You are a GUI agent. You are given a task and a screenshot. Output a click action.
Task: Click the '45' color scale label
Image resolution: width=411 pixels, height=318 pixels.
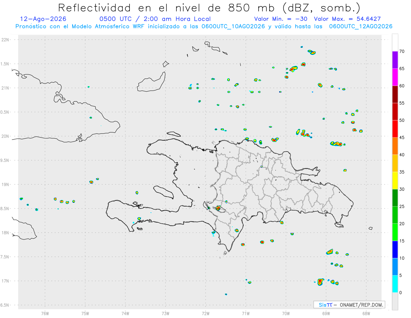402,138
